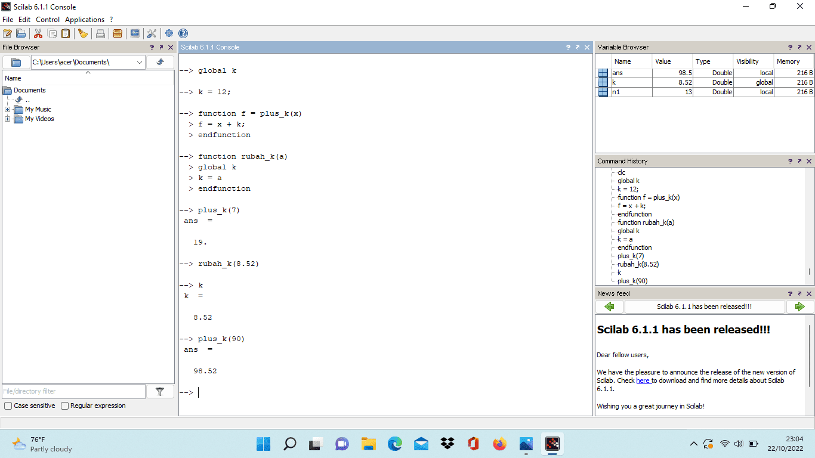Click the Open file toolbar icon
The image size is (815, 458).
point(20,33)
